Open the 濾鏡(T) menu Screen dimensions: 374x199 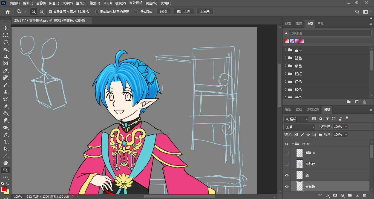(x=95, y=3)
